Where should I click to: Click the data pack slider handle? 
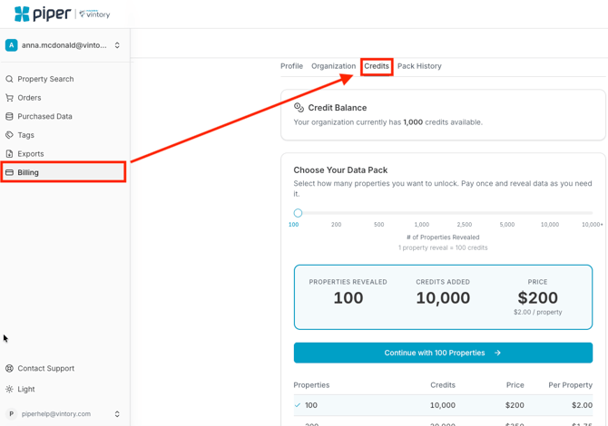coord(298,213)
